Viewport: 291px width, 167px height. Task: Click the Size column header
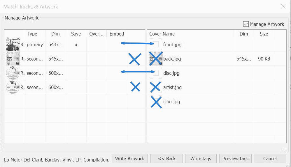click(264, 34)
